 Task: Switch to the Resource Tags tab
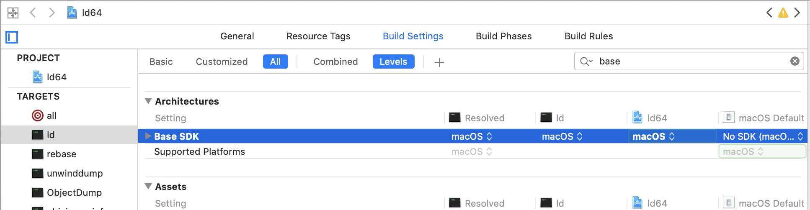point(318,36)
